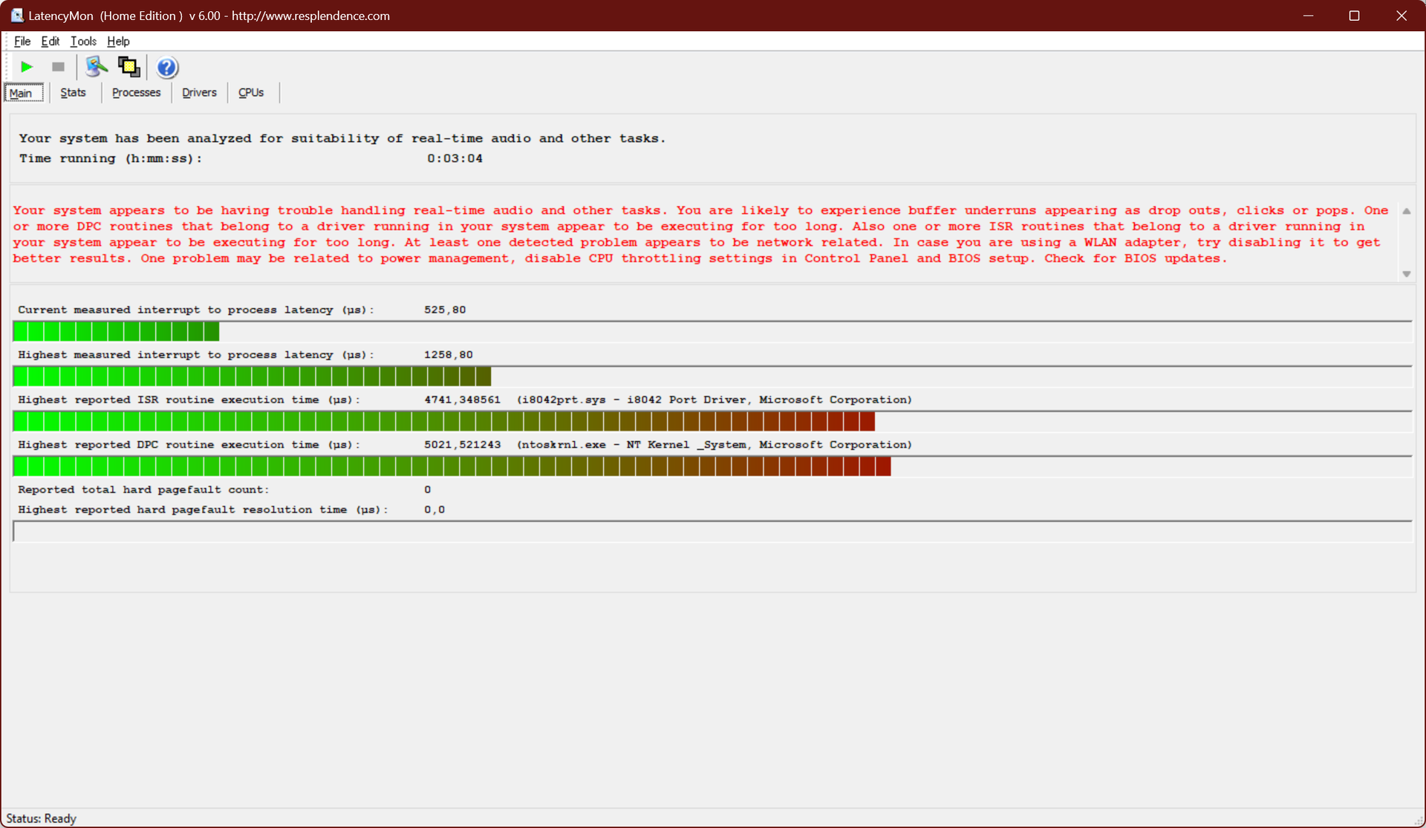Screen dimensions: 1426x828
Task: Open the Tools menu
Action: [x=83, y=42]
